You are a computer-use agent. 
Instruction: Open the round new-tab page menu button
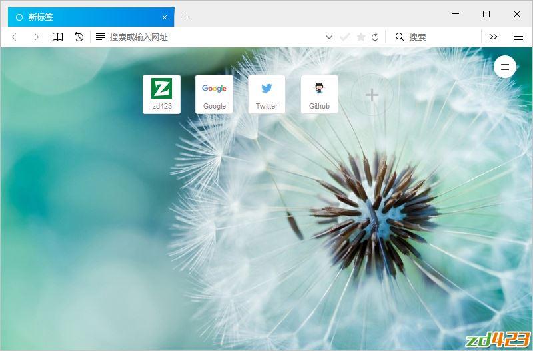[505, 67]
